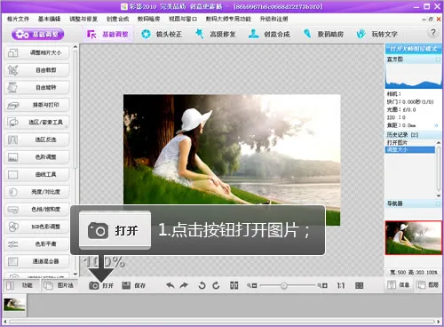Click the blue 打开大师图层模式 layer mode button
Image resolution: width=444 pixels, height=327 pixels.
tap(414, 49)
